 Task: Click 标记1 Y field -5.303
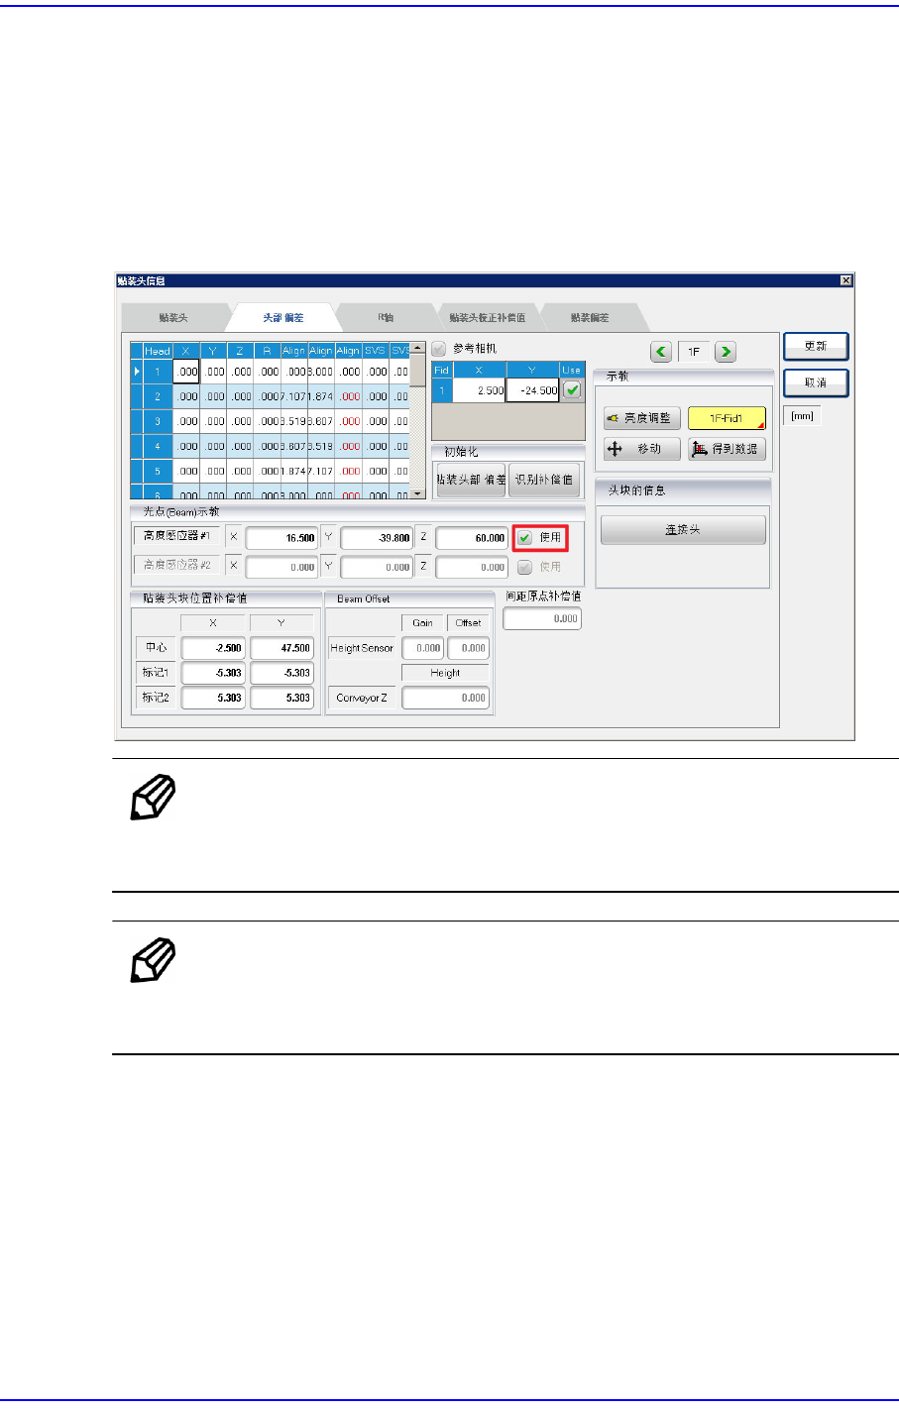coord(281,673)
